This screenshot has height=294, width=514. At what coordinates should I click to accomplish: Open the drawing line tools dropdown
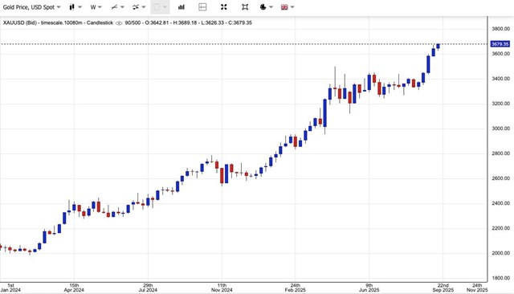click(117, 7)
